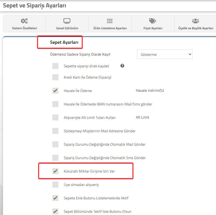Toggle Küsüratlı Miktar Girişine İzin Ver checkbox
Image resolution: width=216 pixels, height=215 pixels.
click(x=55, y=171)
